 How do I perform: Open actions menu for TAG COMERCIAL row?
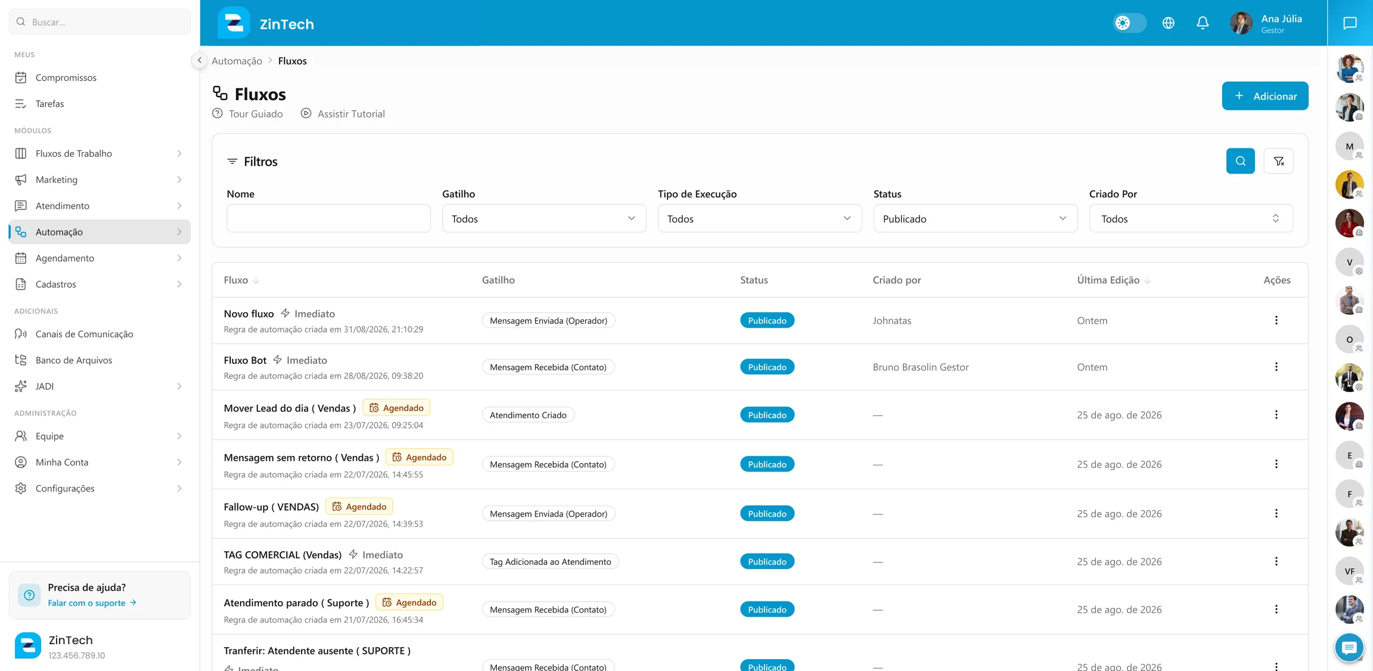(x=1276, y=561)
